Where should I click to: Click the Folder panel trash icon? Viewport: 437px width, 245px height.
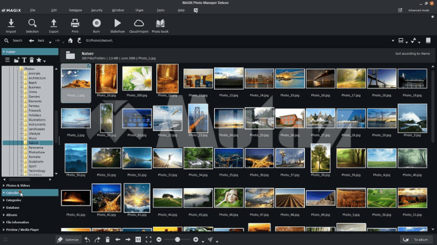coord(31,60)
